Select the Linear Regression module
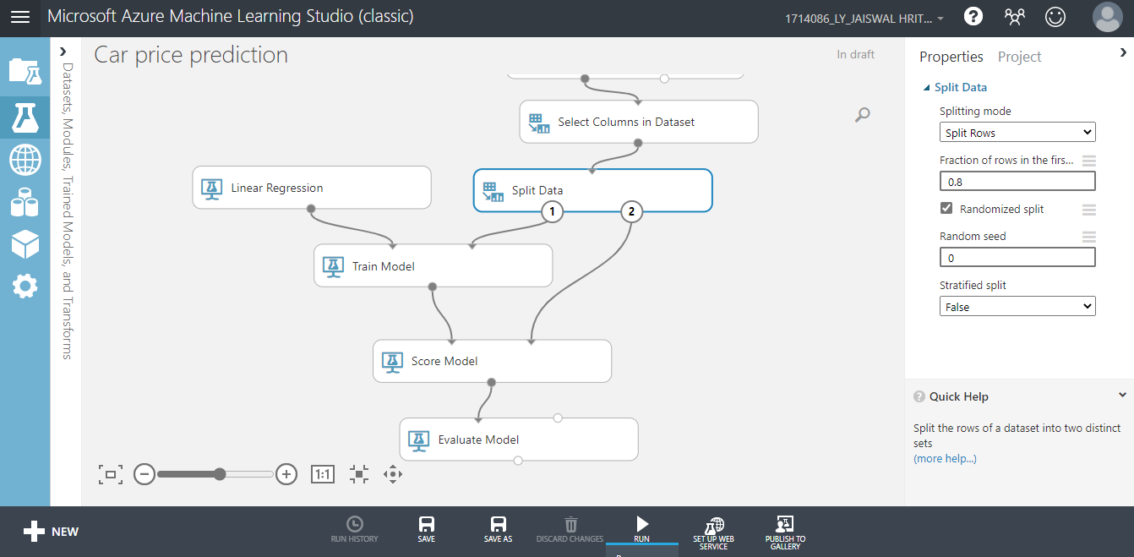The width and height of the screenshot is (1134, 557). click(x=312, y=188)
